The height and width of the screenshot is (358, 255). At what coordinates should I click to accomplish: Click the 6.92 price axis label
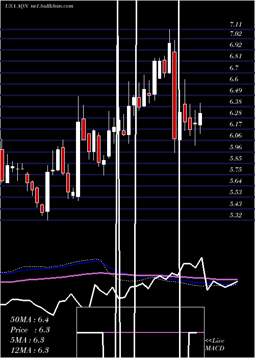coord(236,45)
